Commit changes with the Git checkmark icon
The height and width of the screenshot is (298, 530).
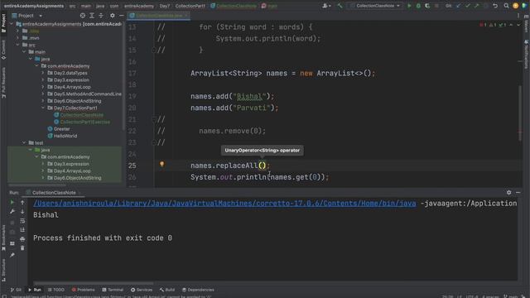coord(467,6)
